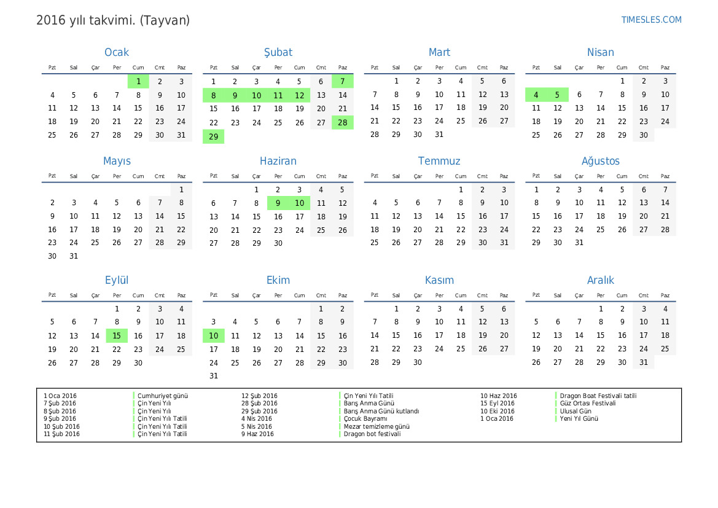Click legend entry 'Ulusal Gün'
718x508 pixels.
pos(576,412)
